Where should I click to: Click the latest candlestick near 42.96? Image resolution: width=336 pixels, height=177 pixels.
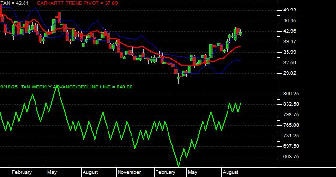point(240,33)
